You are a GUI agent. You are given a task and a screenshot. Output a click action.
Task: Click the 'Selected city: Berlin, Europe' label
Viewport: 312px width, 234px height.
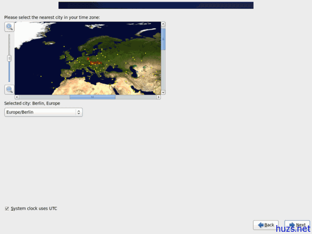pos(32,103)
